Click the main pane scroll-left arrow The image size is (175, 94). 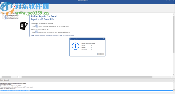[21, 77]
